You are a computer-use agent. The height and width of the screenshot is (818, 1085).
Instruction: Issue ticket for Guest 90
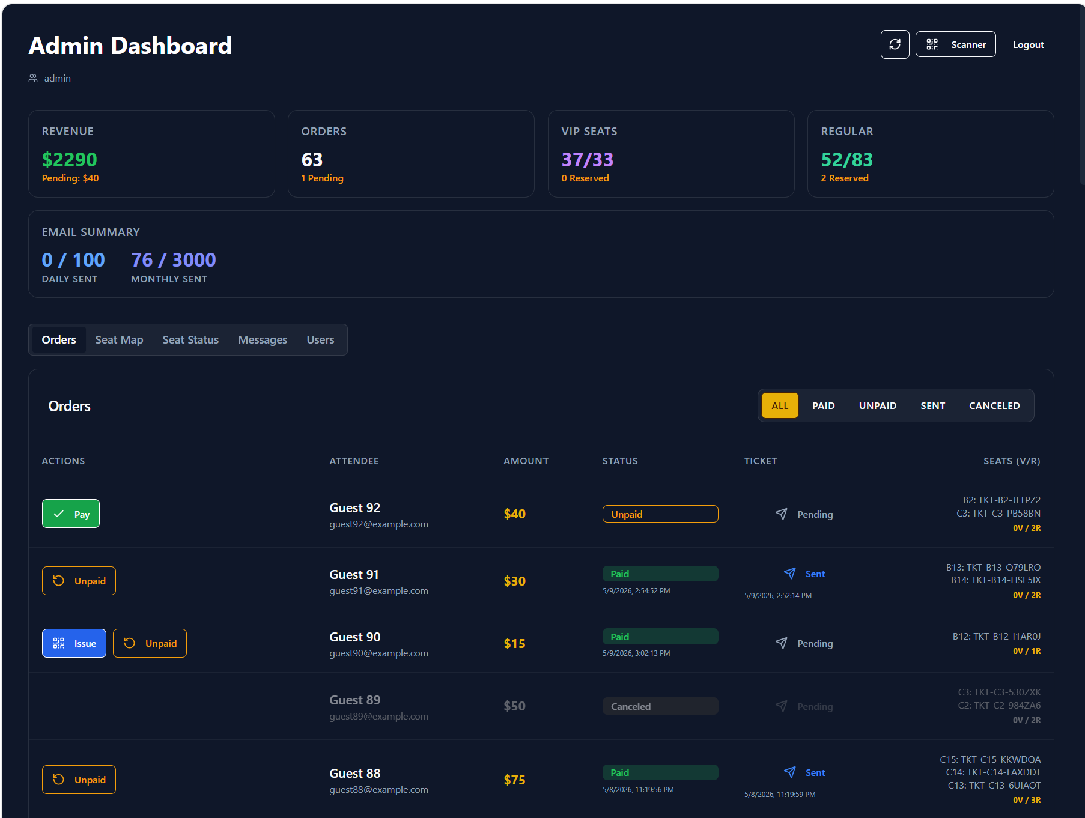[x=74, y=643]
